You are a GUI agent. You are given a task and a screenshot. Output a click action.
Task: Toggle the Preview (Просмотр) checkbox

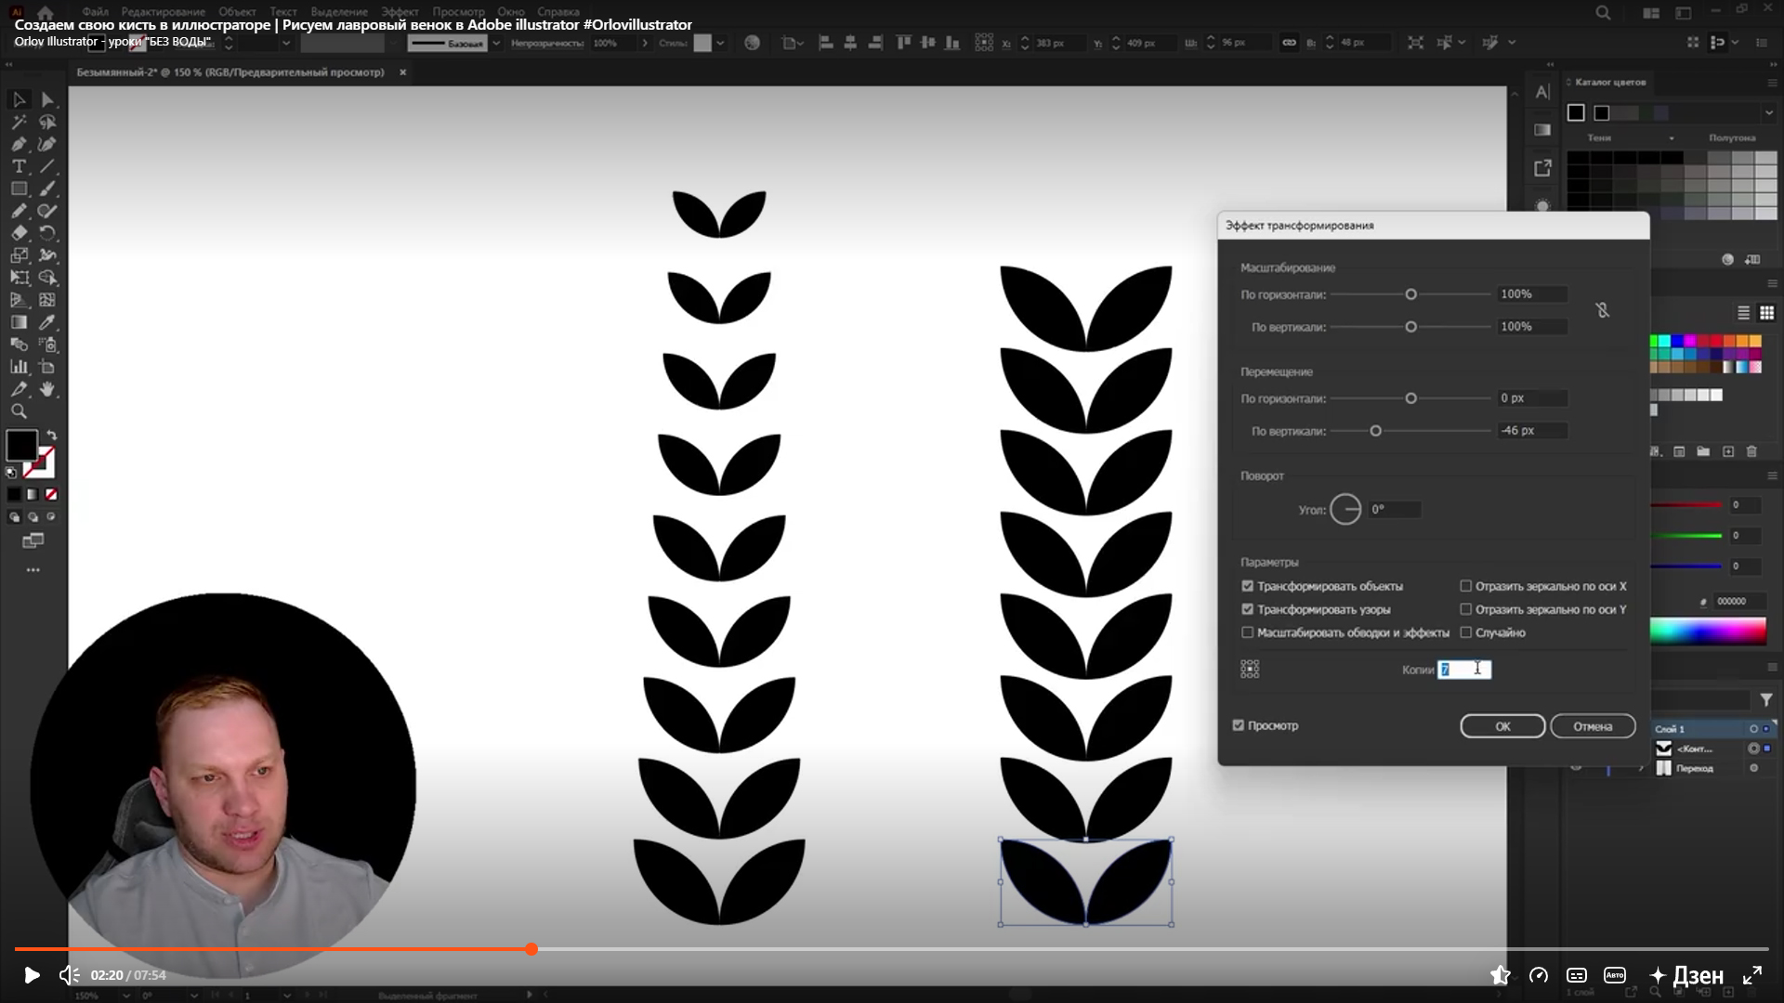1238,725
